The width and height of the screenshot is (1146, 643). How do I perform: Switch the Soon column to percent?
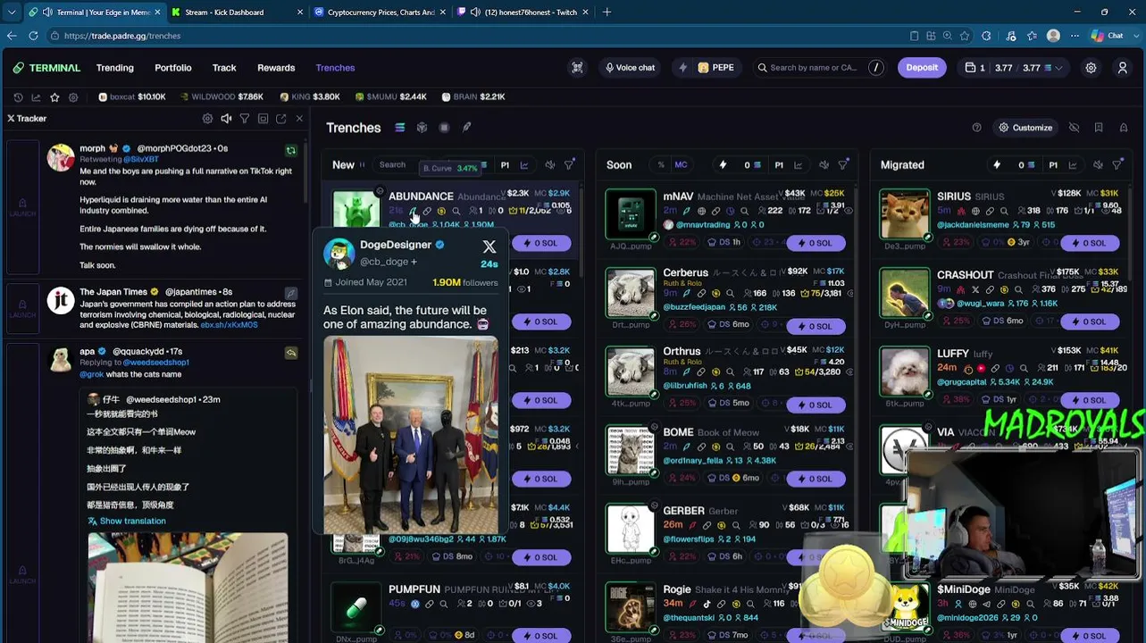tap(661, 165)
